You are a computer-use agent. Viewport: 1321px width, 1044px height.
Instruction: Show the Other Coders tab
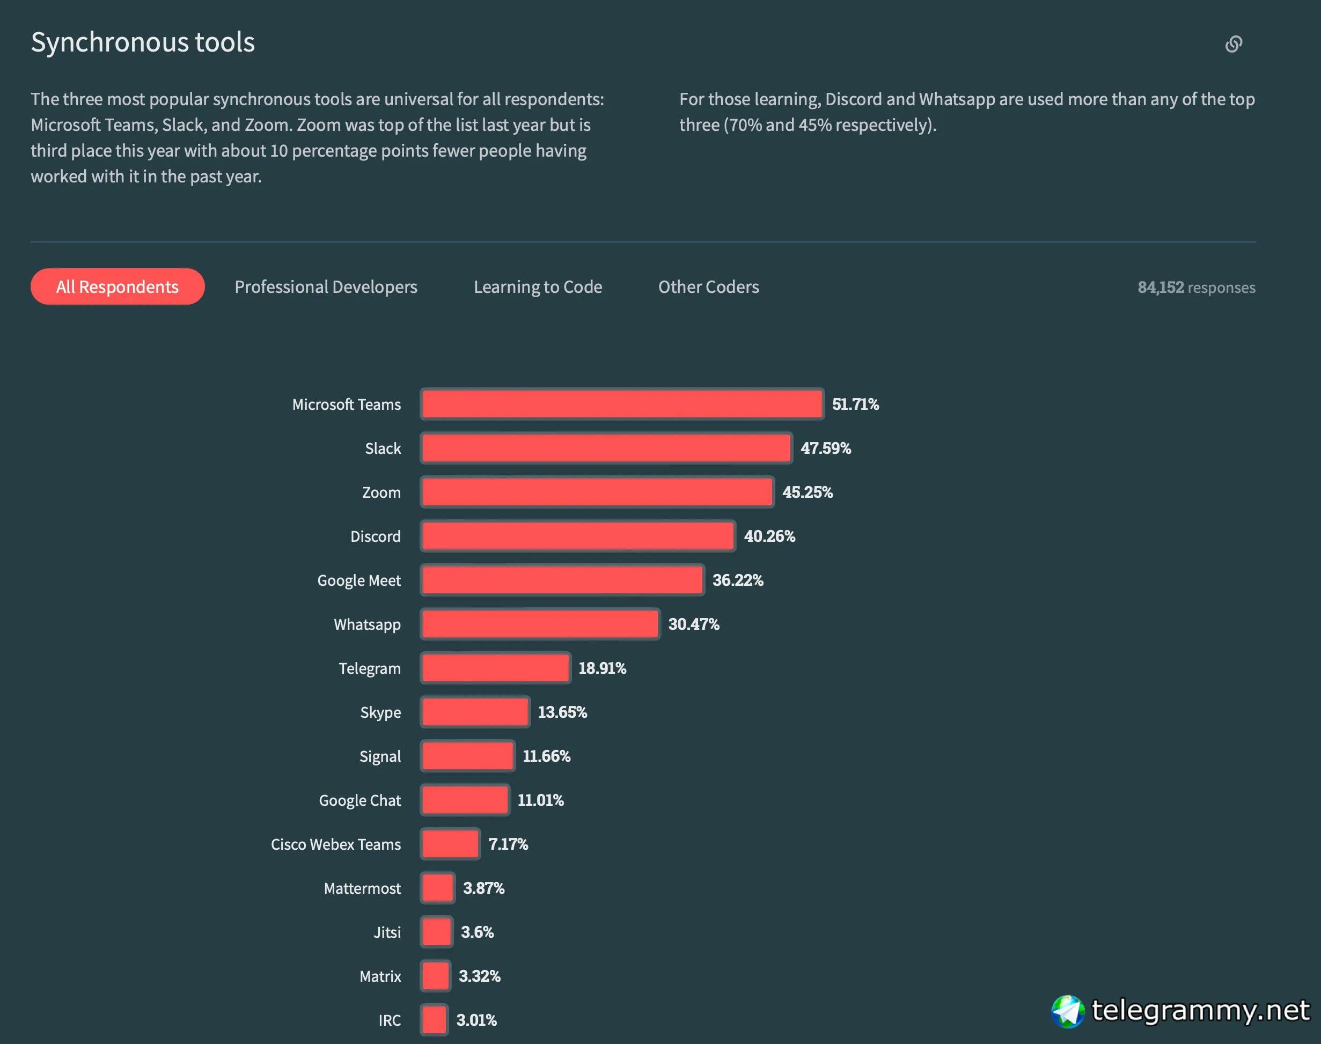point(708,286)
